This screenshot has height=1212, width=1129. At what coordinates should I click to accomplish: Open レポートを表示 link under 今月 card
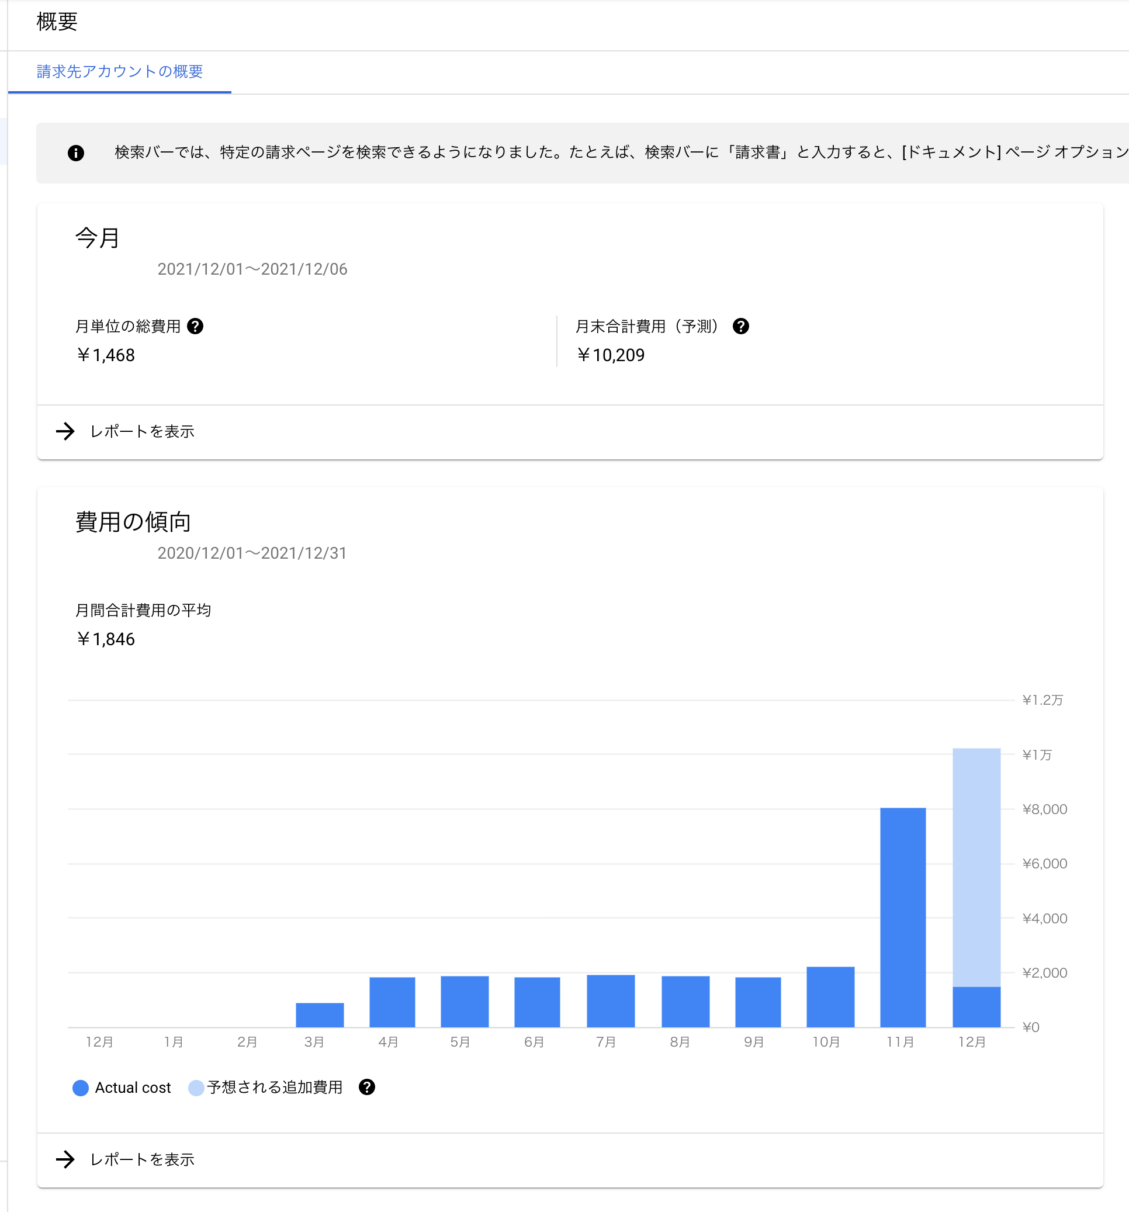click(x=142, y=432)
